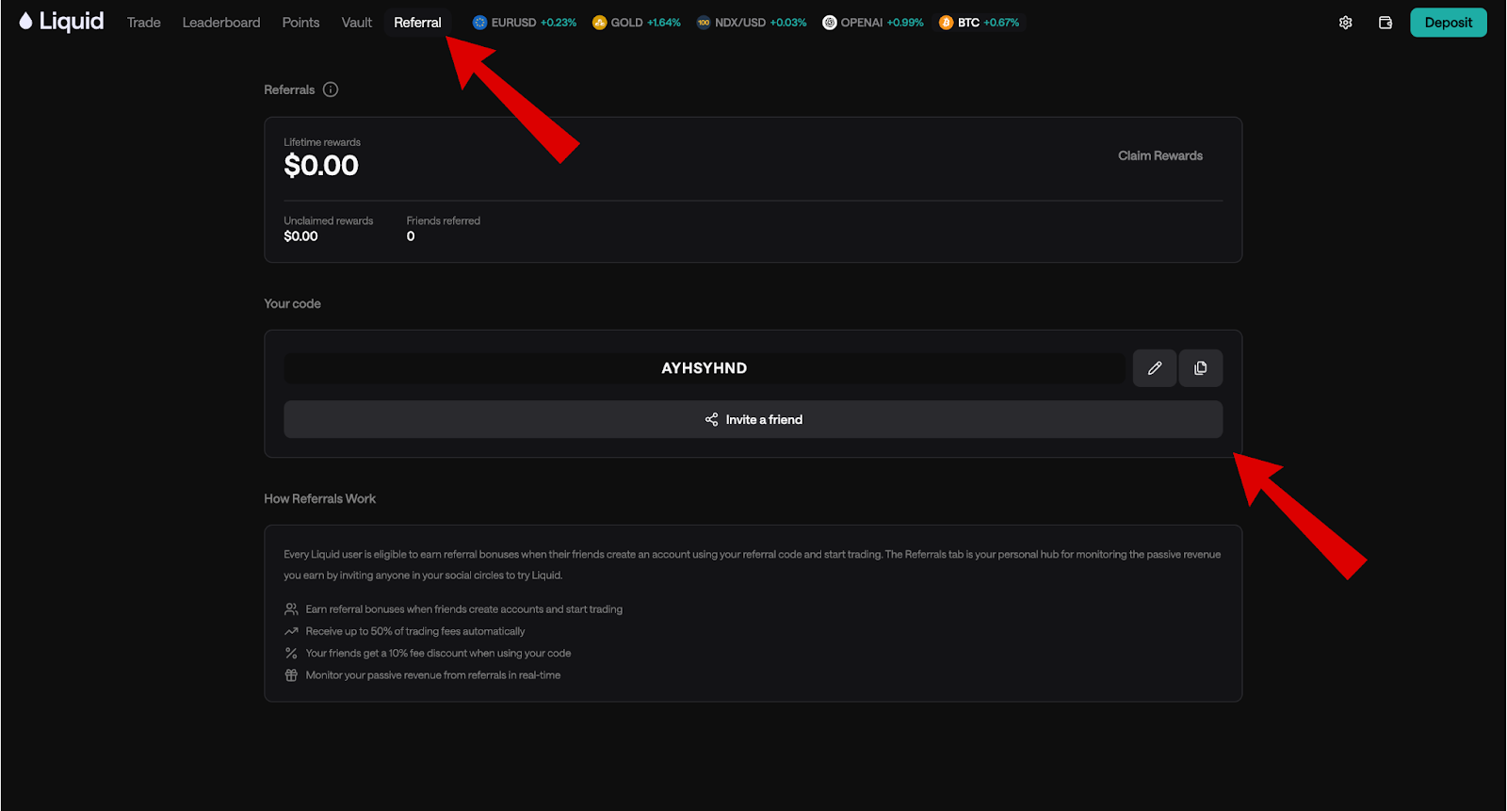The width and height of the screenshot is (1507, 811).
Task: Click the EURUSD coin icon
Action: click(x=480, y=23)
